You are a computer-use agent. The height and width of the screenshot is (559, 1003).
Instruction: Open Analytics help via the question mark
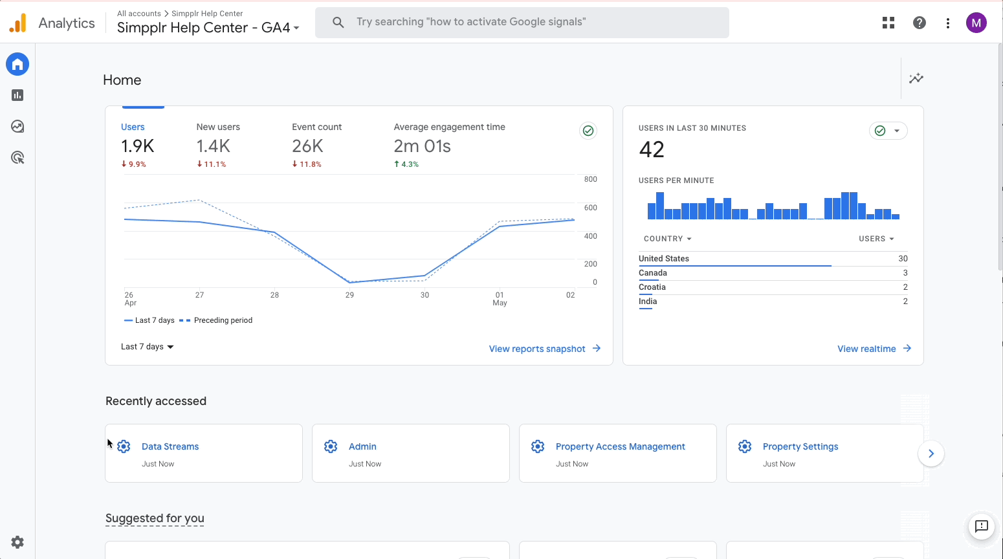click(919, 22)
